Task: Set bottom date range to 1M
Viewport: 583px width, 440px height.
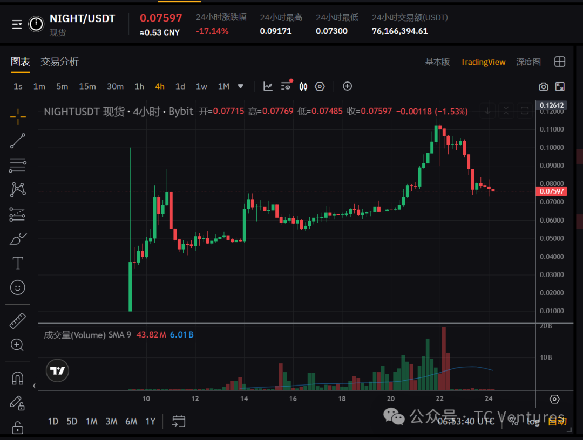Action: pos(91,422)
